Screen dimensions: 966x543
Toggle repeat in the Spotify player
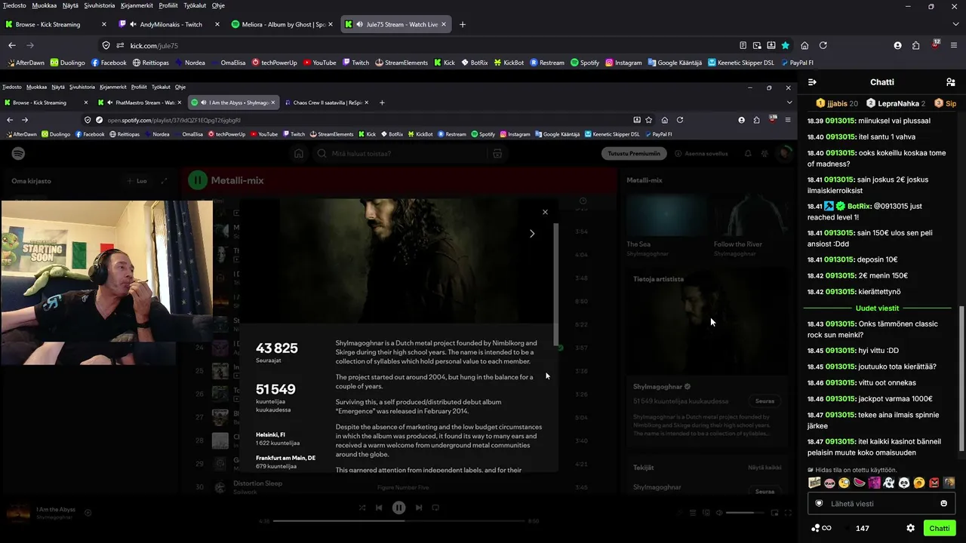point(435,508)
